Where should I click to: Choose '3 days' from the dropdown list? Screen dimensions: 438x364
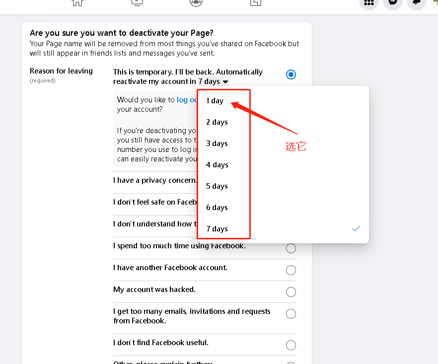pos(217,144)
